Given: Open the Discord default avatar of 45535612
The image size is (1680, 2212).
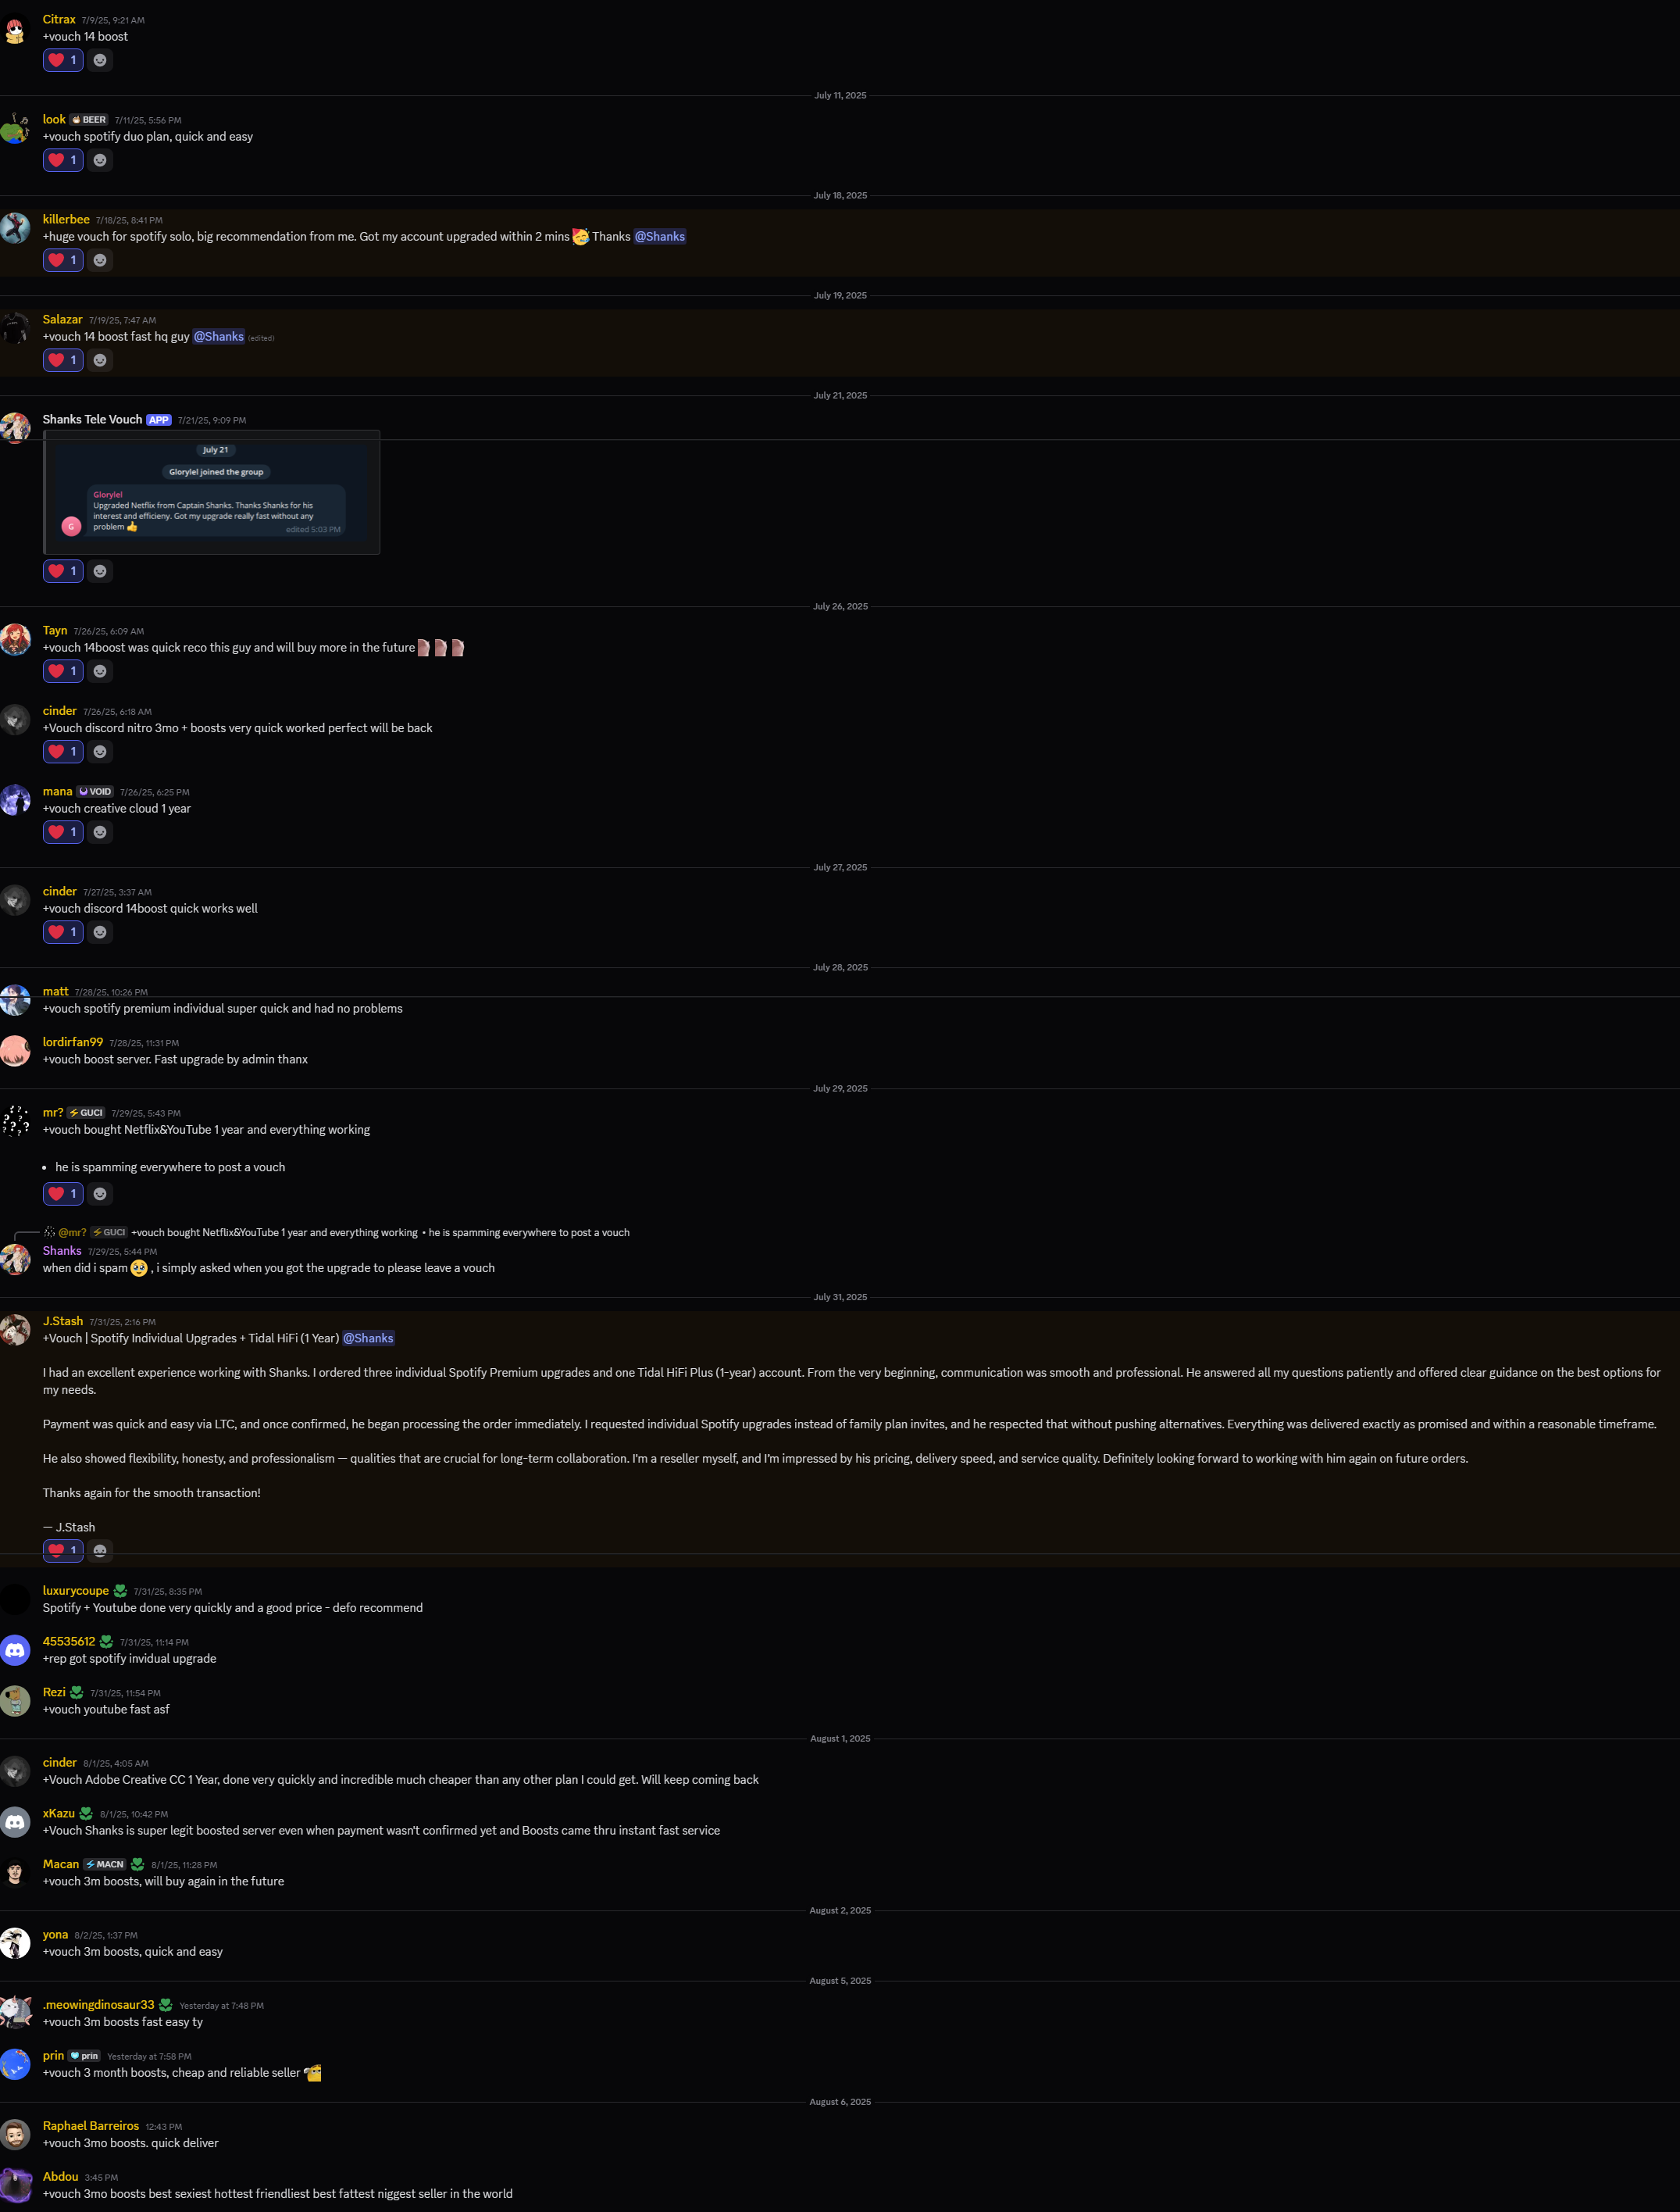Looking at the screenshot, I should (x=15, y=1649).
